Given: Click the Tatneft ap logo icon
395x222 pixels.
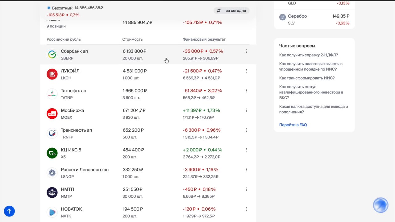Looking at the screenshot, I should [x=52, y=94].
